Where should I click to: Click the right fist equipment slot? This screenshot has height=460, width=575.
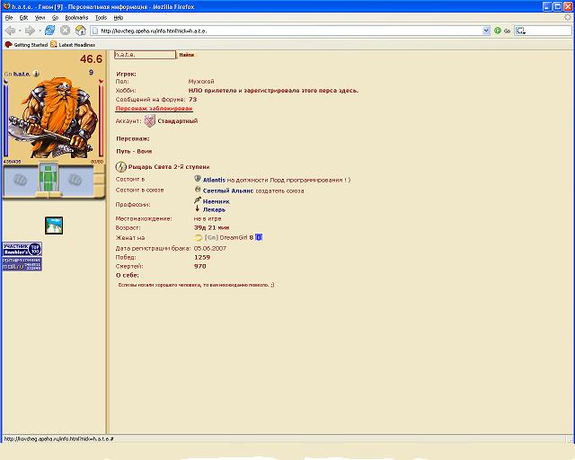[x=75, y=180]
